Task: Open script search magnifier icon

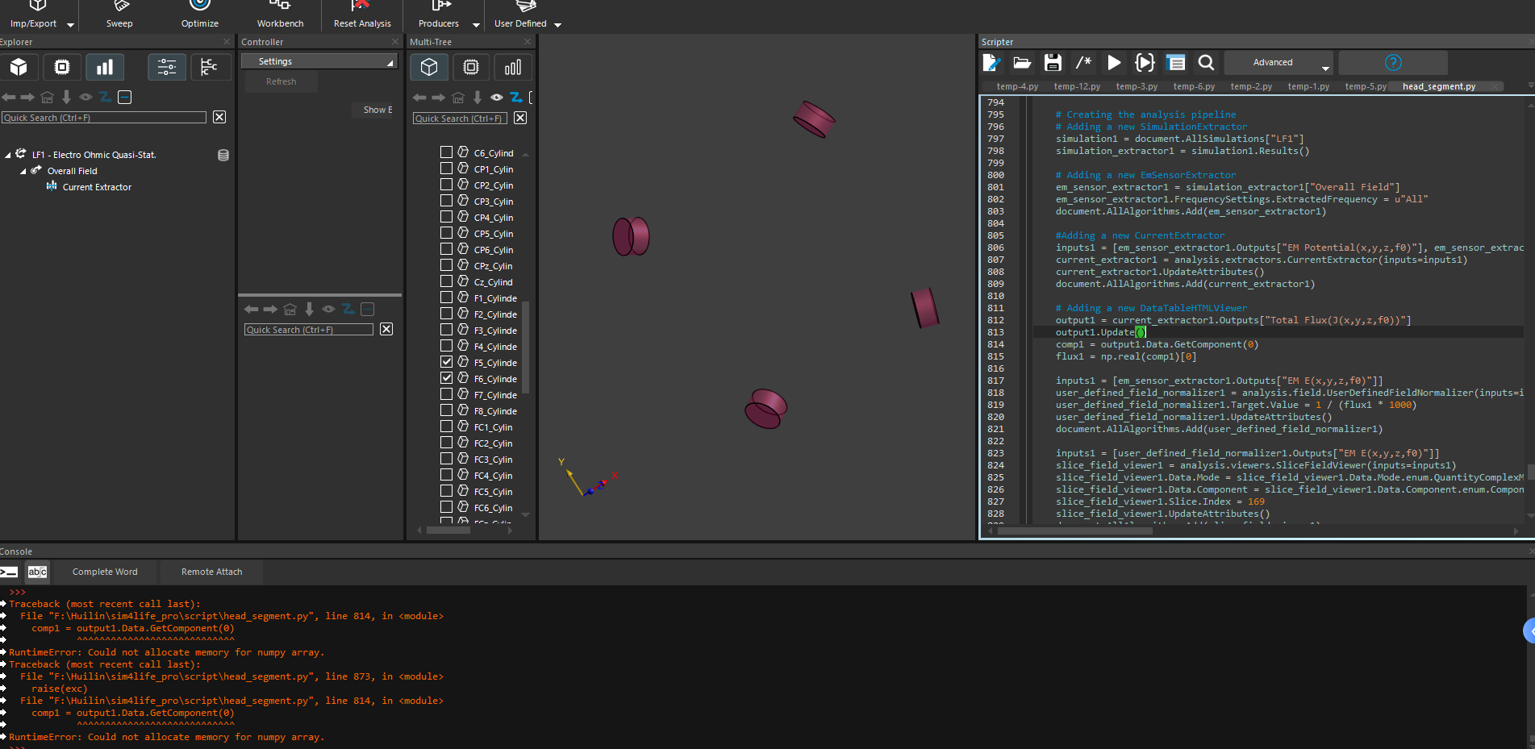Action: pos(1206,62)
